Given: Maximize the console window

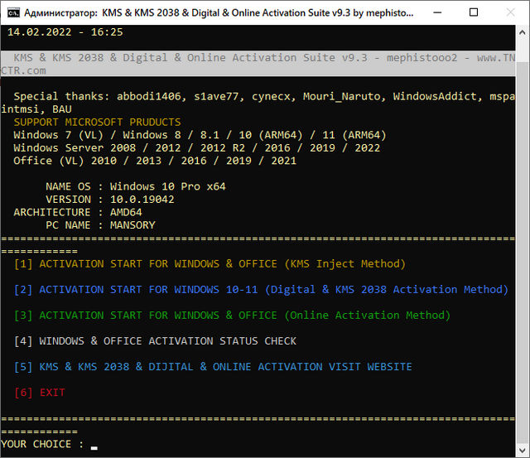Looking at the screenshot, I should click(473, 13).
